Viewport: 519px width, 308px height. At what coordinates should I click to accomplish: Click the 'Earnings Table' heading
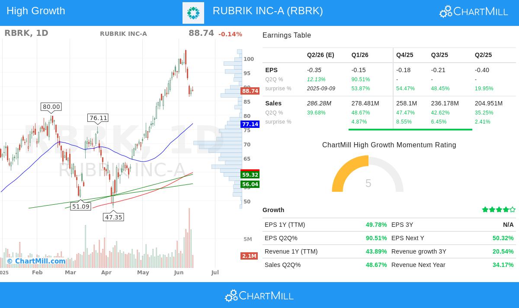(x=287, y=35)
